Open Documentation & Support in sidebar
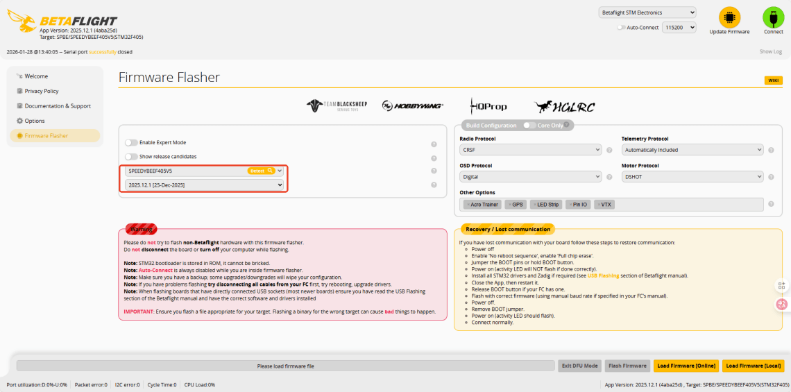Screen dimensions: 791x392 click(x=57, y=106)
